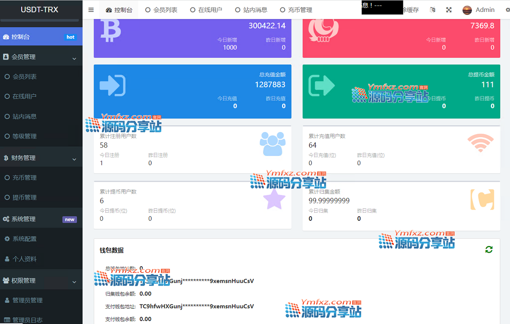510x324 pixels.
Task: Open 等级管理 in the sidebar
Action: [24, 136]
